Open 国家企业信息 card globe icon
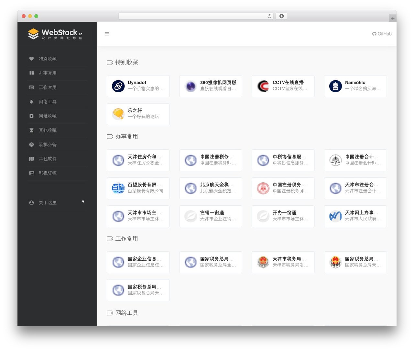This screenshot has width=414, height=351. point(118,262)
